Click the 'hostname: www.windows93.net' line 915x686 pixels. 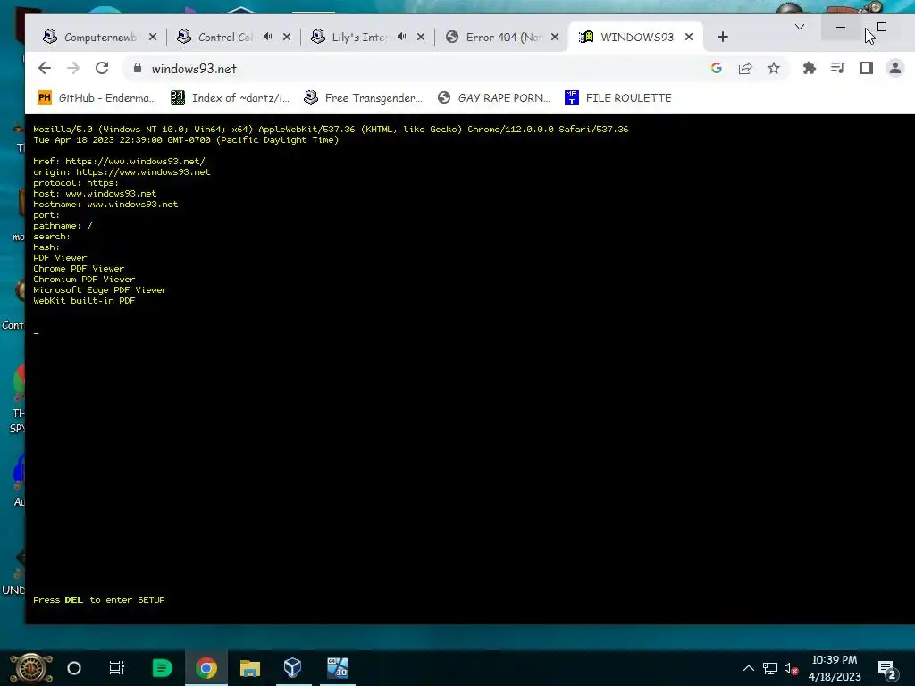coord(105,205)
